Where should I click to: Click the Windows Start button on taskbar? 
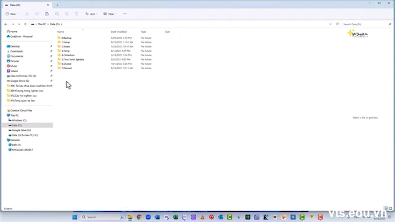coord(75,217)
